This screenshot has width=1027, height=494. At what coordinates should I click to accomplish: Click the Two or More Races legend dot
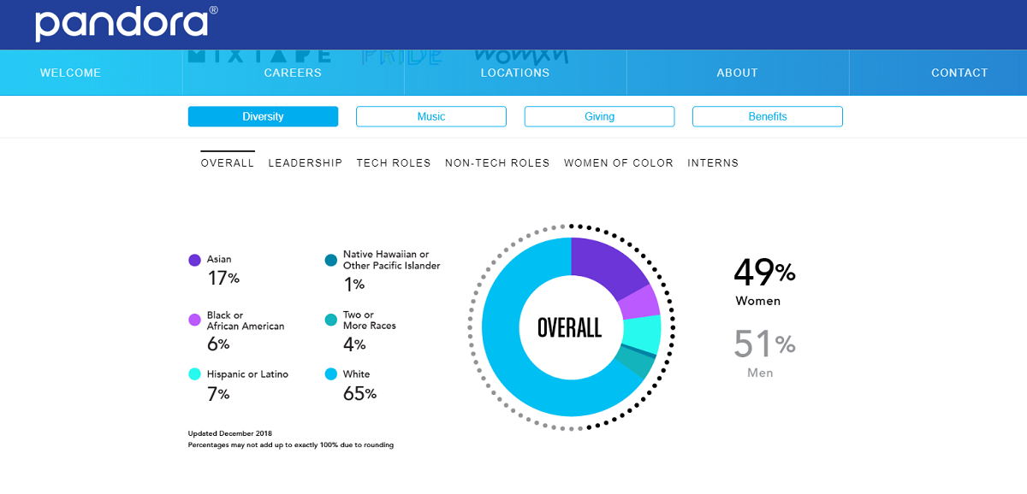331,321
